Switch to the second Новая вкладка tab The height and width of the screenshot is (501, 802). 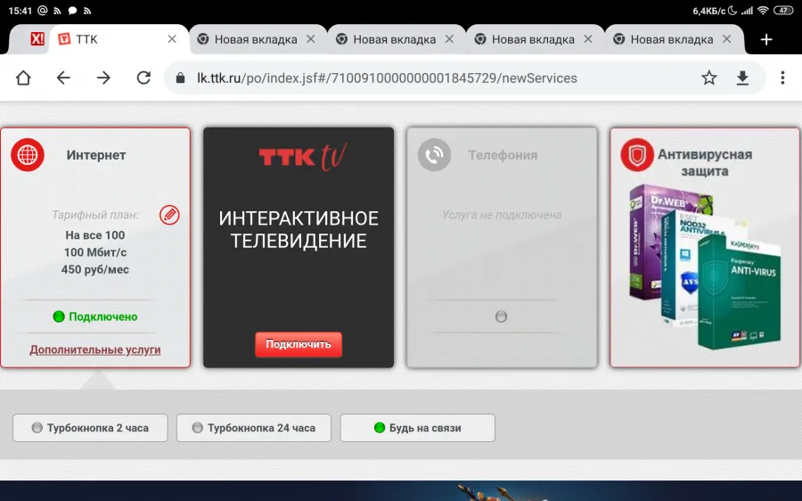(x=395, y=39)
